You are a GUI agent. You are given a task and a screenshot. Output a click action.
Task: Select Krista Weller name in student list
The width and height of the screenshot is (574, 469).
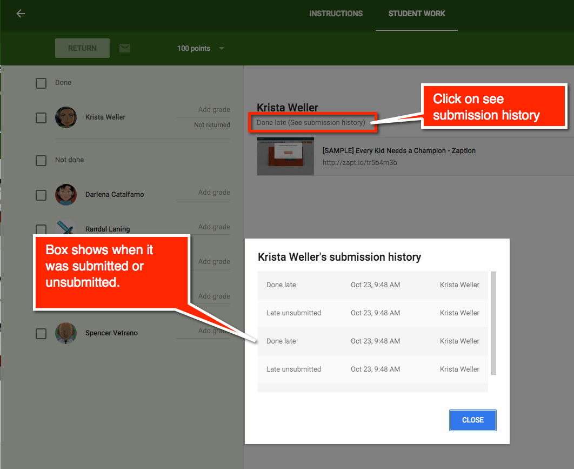click(x=105, y=117)
